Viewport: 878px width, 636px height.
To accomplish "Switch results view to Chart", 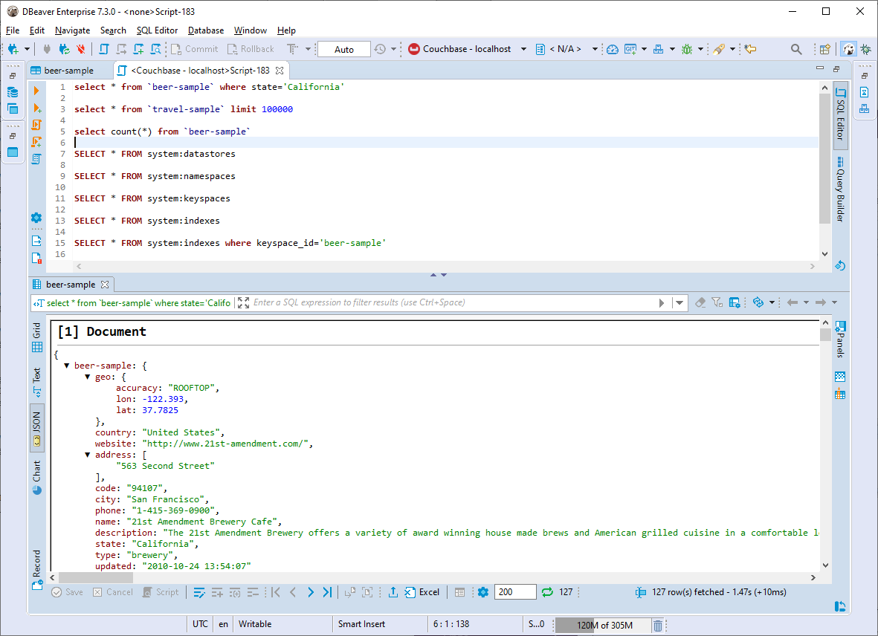I will click(37, 477).
